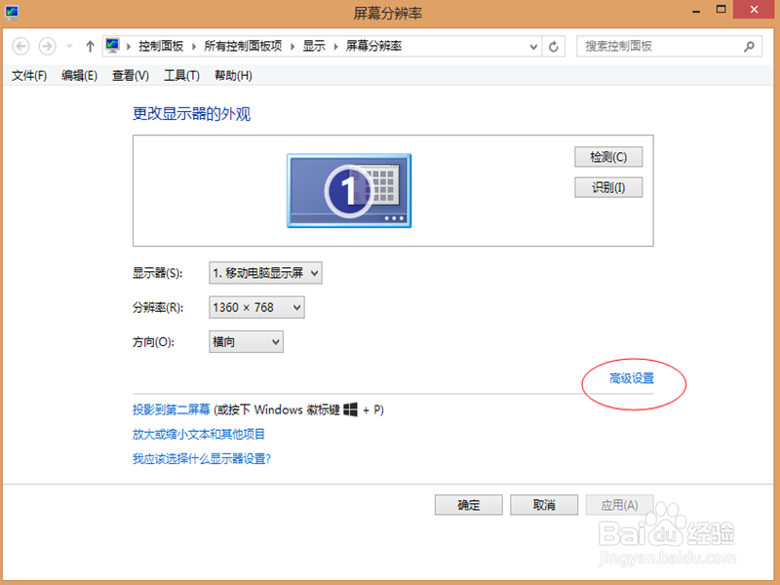Screen dimensions: 780x585
Task: Click the 分辨率(R): label
Action: tap(158, 308)
